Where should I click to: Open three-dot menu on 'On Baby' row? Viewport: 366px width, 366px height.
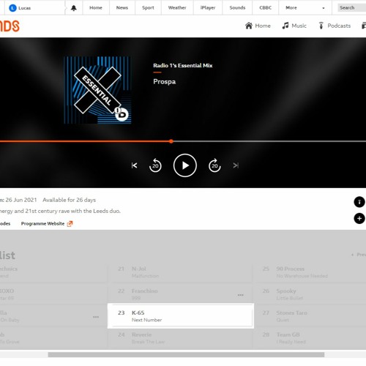96,317
